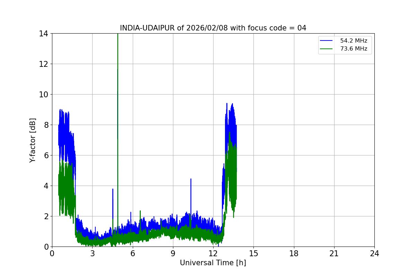Click the Universal Time [h] axis label
The image size is (416, 277).
click(213, 263)
